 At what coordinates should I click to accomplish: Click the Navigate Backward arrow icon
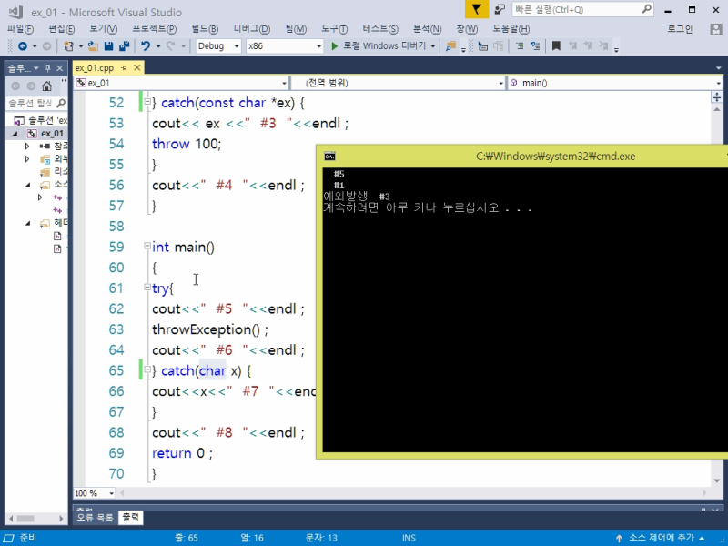pyautogui.click(x=22, y=46)
